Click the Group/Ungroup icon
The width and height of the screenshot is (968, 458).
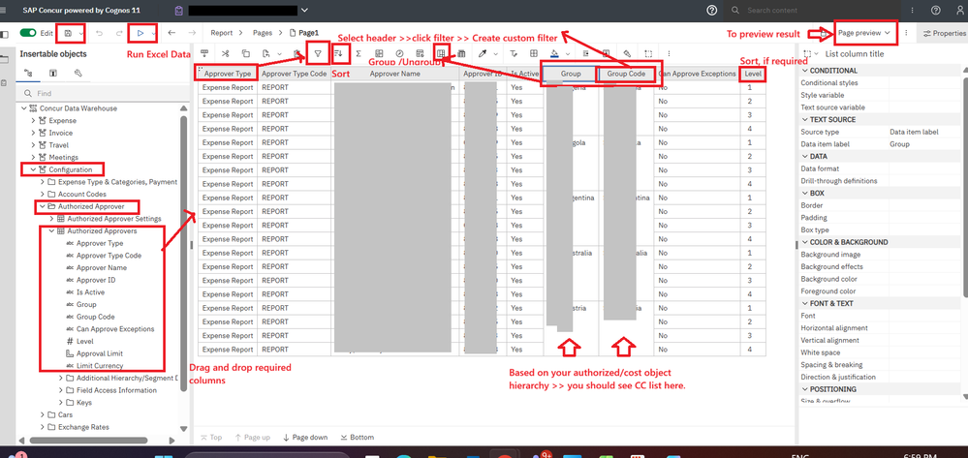pos(441,53)
